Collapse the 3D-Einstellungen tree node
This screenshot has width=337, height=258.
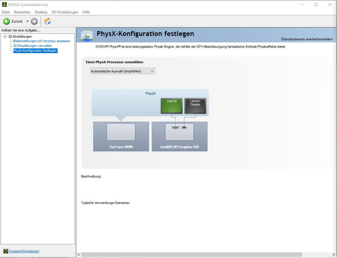pyautogui.click(x=5, y=37)
